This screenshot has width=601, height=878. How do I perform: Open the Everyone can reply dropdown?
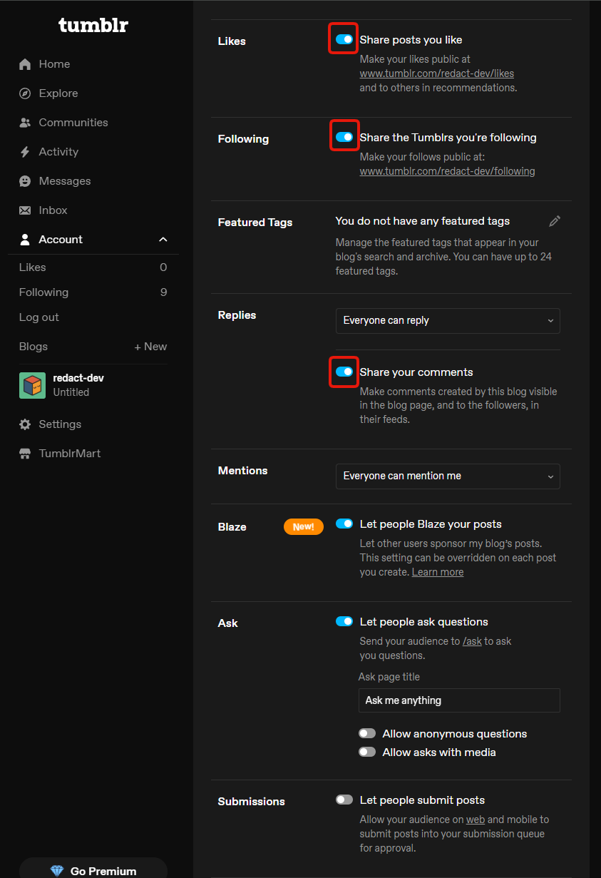point(448,320)
